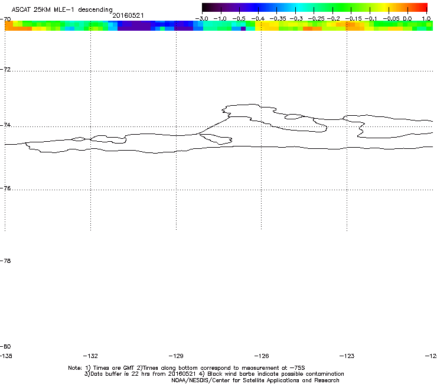Click the -74 latitude axis label
The width and height of the screenshot is (437, 384).
coord(5,125)
